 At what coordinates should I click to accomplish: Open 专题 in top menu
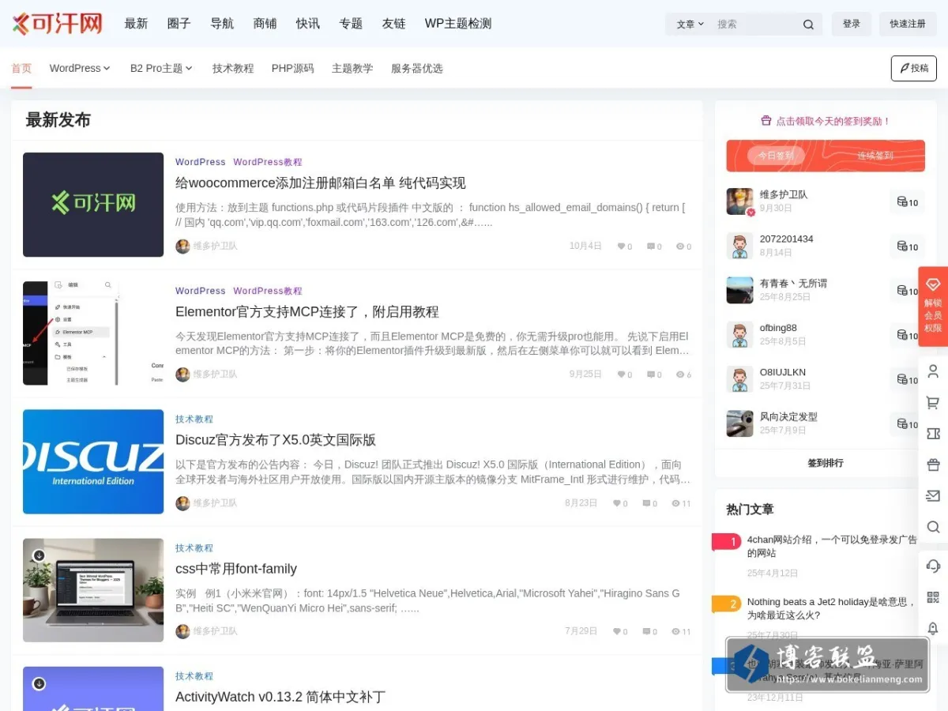point(351,24)
